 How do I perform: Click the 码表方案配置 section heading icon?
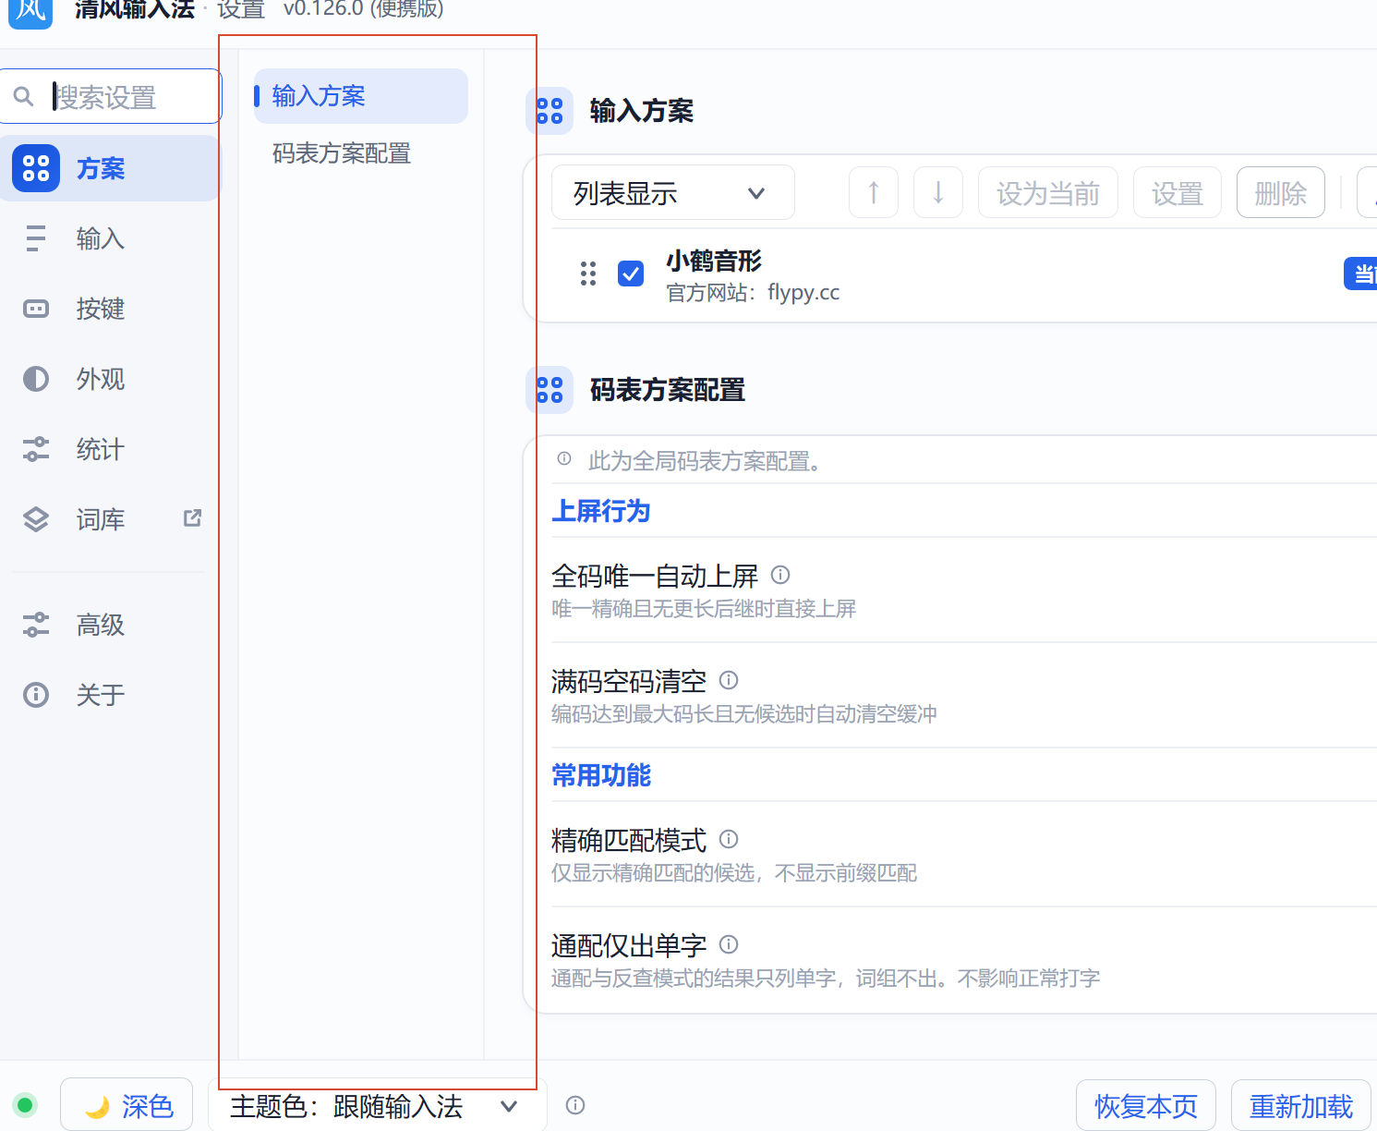[x=550, y=390]
